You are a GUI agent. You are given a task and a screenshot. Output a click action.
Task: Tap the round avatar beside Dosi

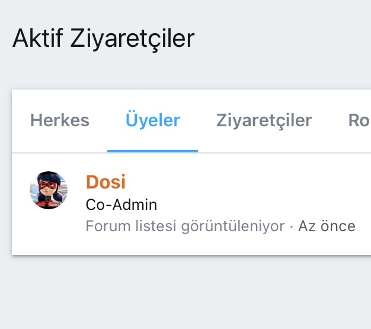click(x=49, y=190)
